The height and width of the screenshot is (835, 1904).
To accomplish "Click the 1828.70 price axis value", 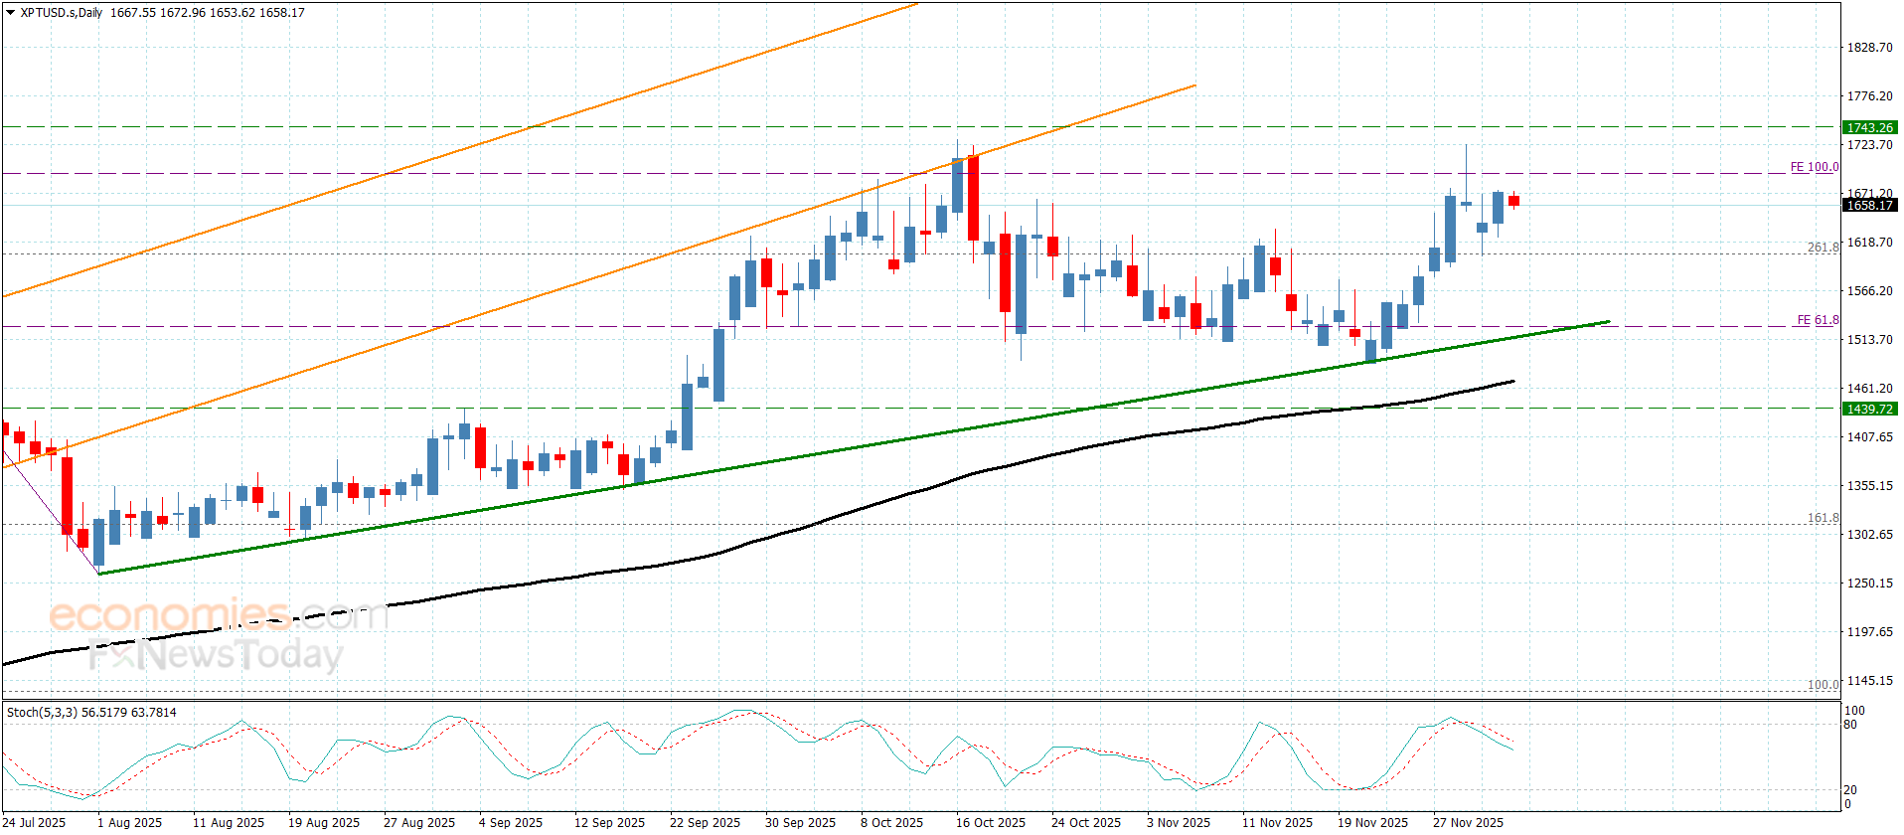I will pos(1868,48).
